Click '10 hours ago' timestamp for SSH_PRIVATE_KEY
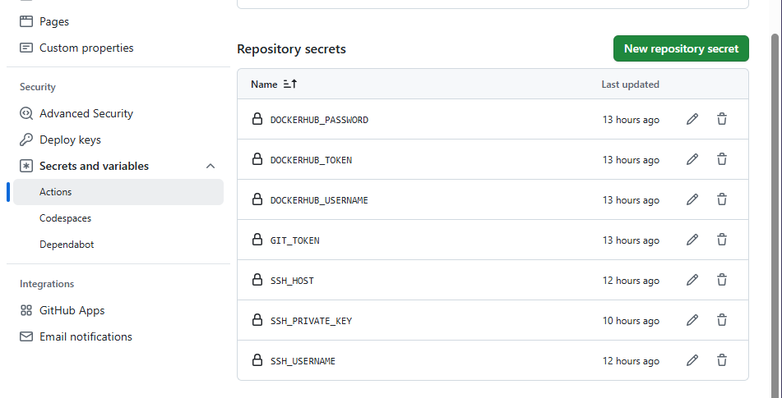Viewport: 782px width, 398px height. (x=631, y=321)
